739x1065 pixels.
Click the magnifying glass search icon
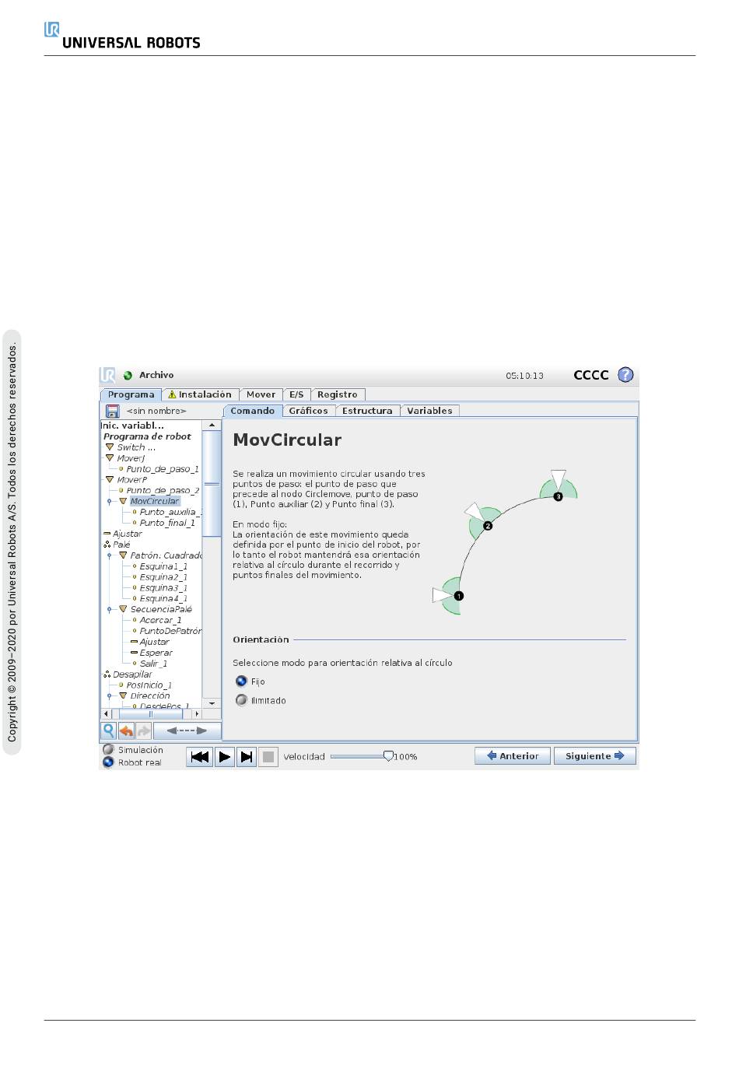point(109,730)
